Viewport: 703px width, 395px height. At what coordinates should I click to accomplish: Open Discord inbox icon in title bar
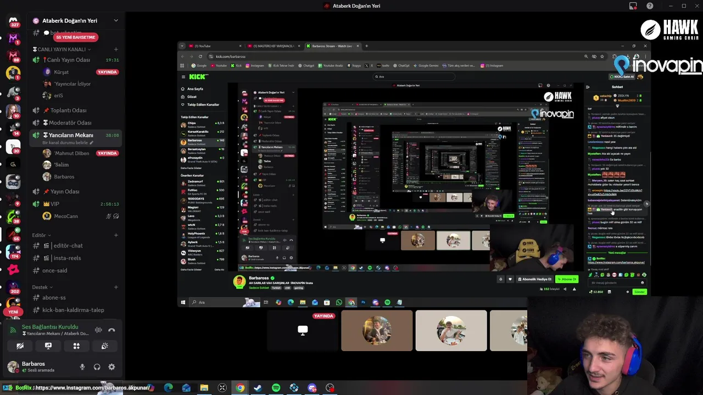633,6
